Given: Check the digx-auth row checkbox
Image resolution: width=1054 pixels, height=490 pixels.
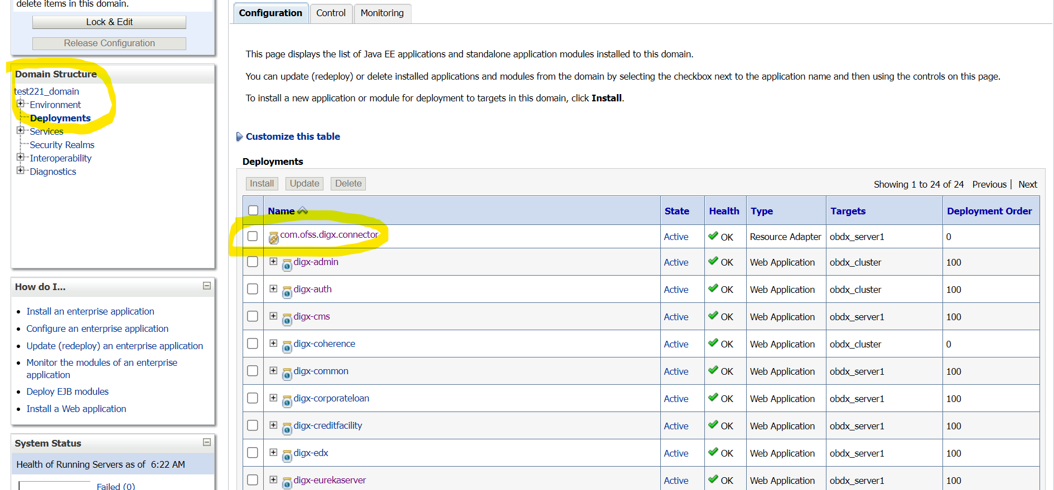Looking at the screenshot, I should pyautogui.click(x=253, y=289).
